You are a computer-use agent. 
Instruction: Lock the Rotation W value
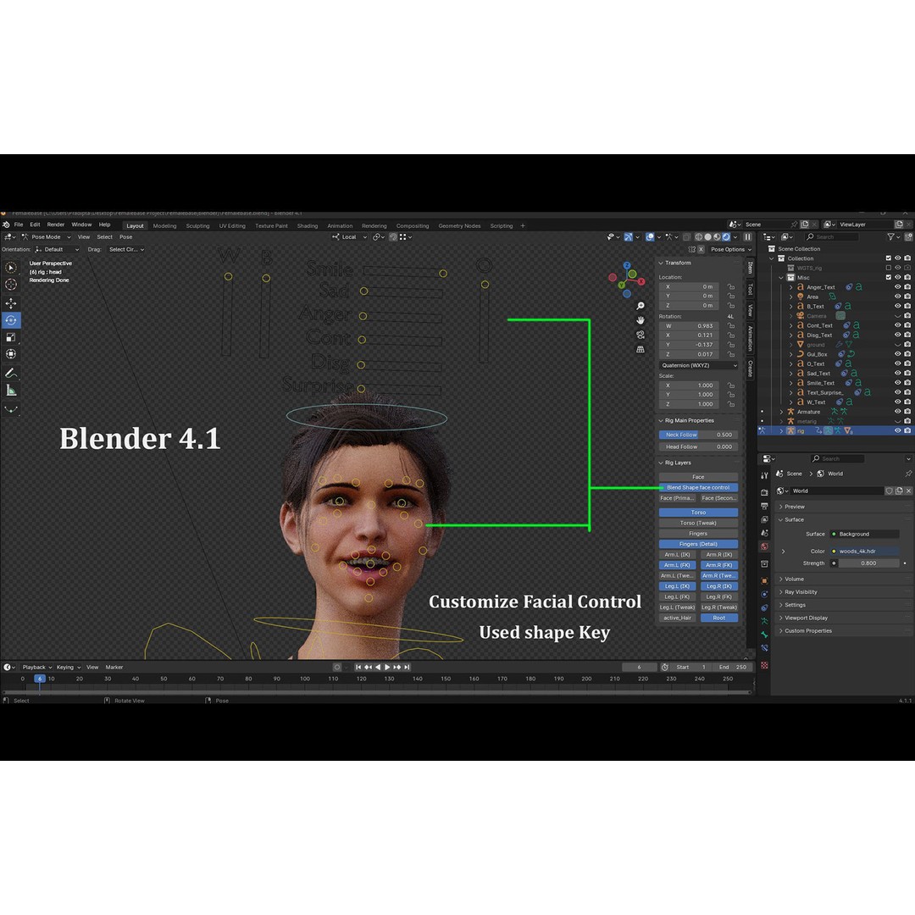731,325
